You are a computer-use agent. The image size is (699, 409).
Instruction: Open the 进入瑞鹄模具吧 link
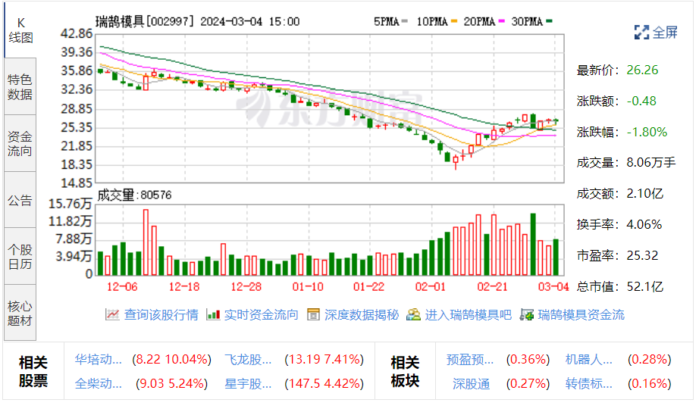tap(468, 314)
